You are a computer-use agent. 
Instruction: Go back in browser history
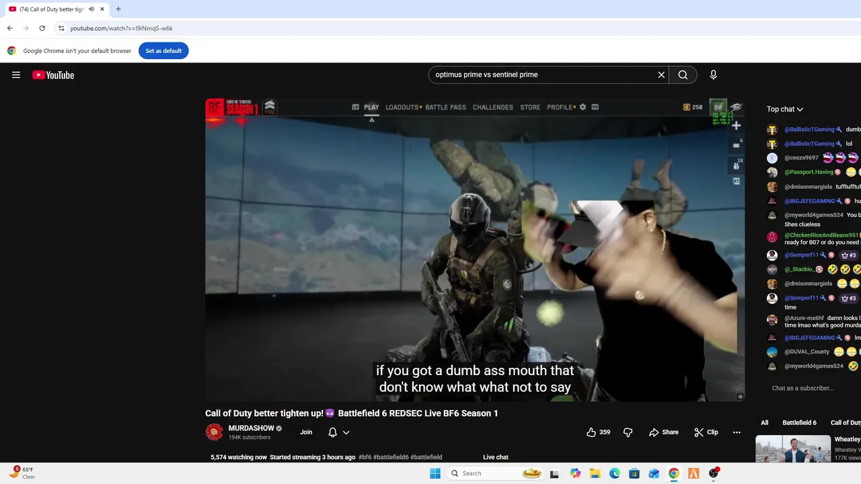point(9,28)
